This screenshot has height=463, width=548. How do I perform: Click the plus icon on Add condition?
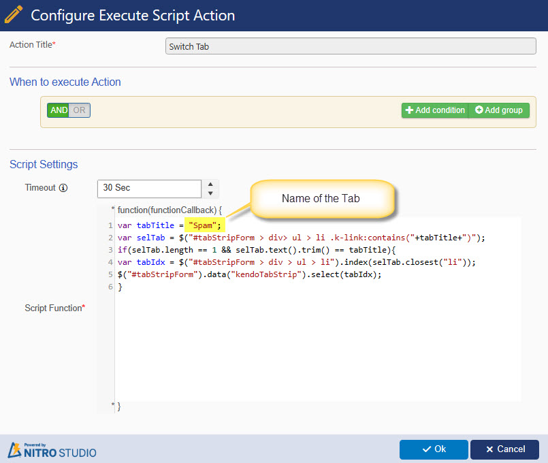click(x=411, y=110)
